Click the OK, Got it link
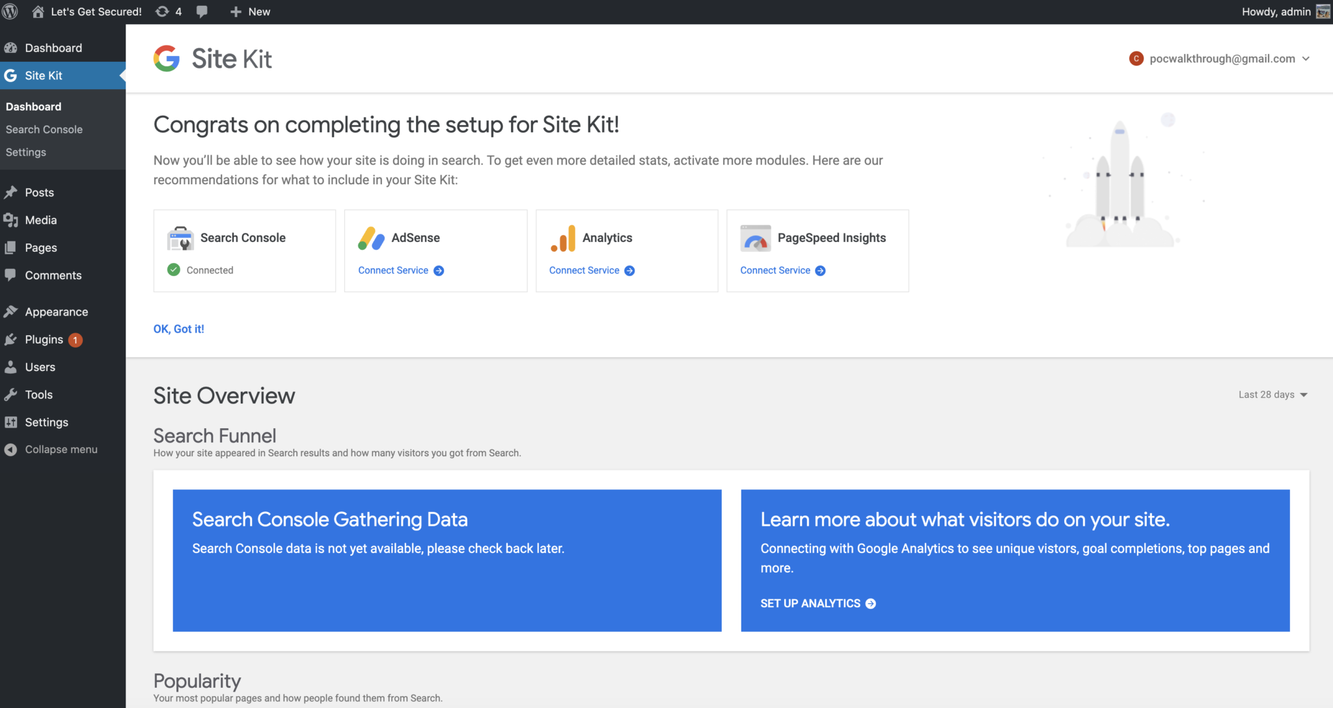Screen dimensions: 1333x708 179,329
